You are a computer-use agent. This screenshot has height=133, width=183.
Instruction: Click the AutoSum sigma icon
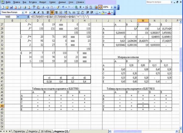coord(80,7)
